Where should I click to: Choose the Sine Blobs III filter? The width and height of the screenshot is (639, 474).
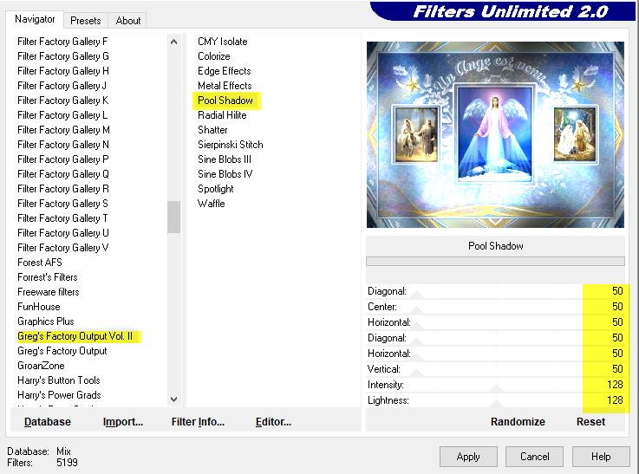225,159
